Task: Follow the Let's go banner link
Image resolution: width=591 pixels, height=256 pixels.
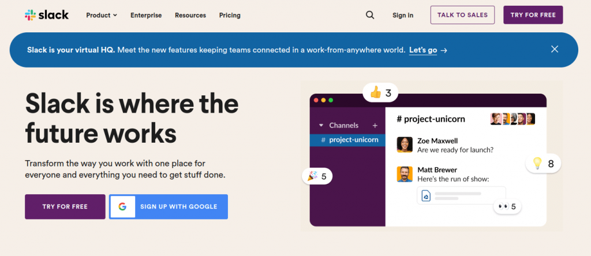Action: click(428, 50)
